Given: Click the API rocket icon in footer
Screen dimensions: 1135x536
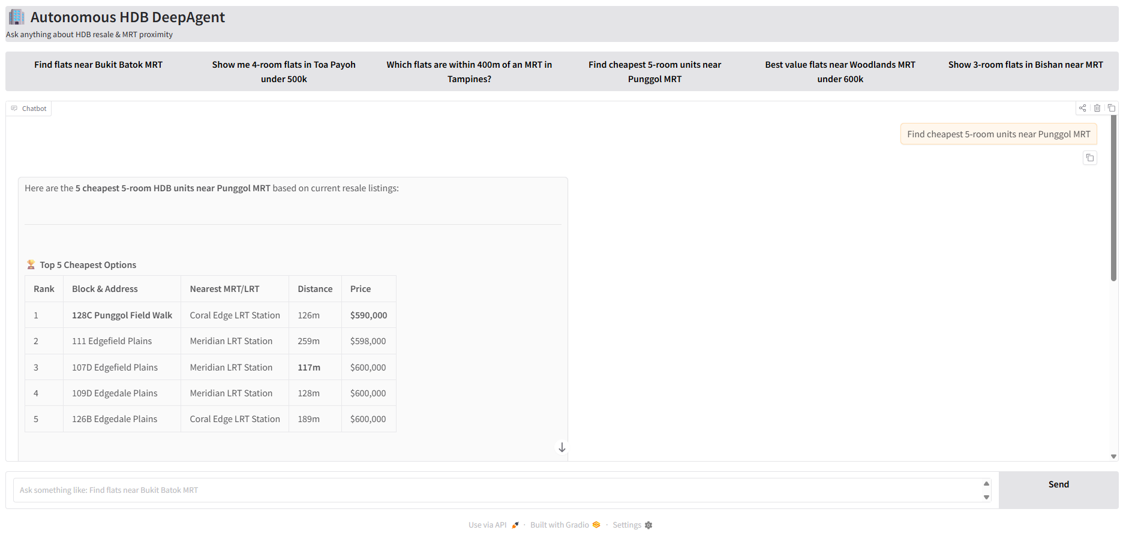Looking at the screenshot, I should (x=515, y=525).
